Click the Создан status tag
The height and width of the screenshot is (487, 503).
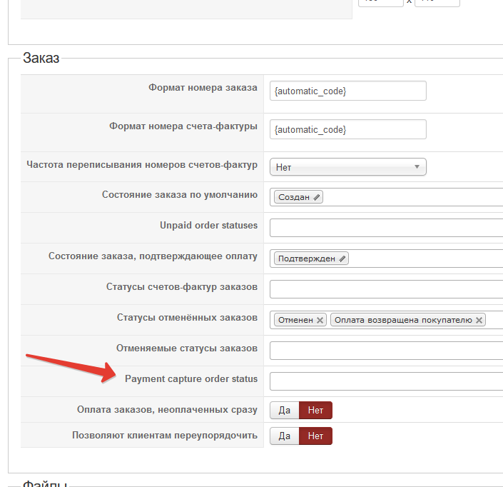[293, 197]
